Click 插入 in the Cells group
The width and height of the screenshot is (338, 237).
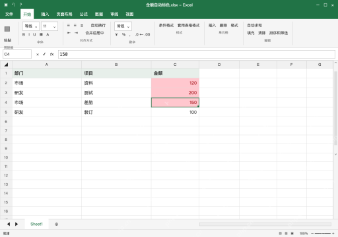[x=212, y=26]
